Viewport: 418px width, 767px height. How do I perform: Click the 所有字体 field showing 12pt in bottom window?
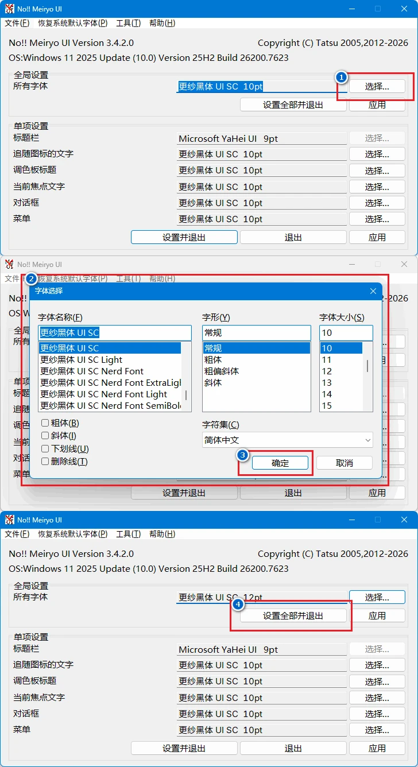[262, 598]
